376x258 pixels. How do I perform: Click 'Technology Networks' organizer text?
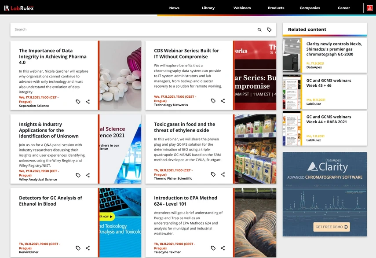click(x=171, y=105)
